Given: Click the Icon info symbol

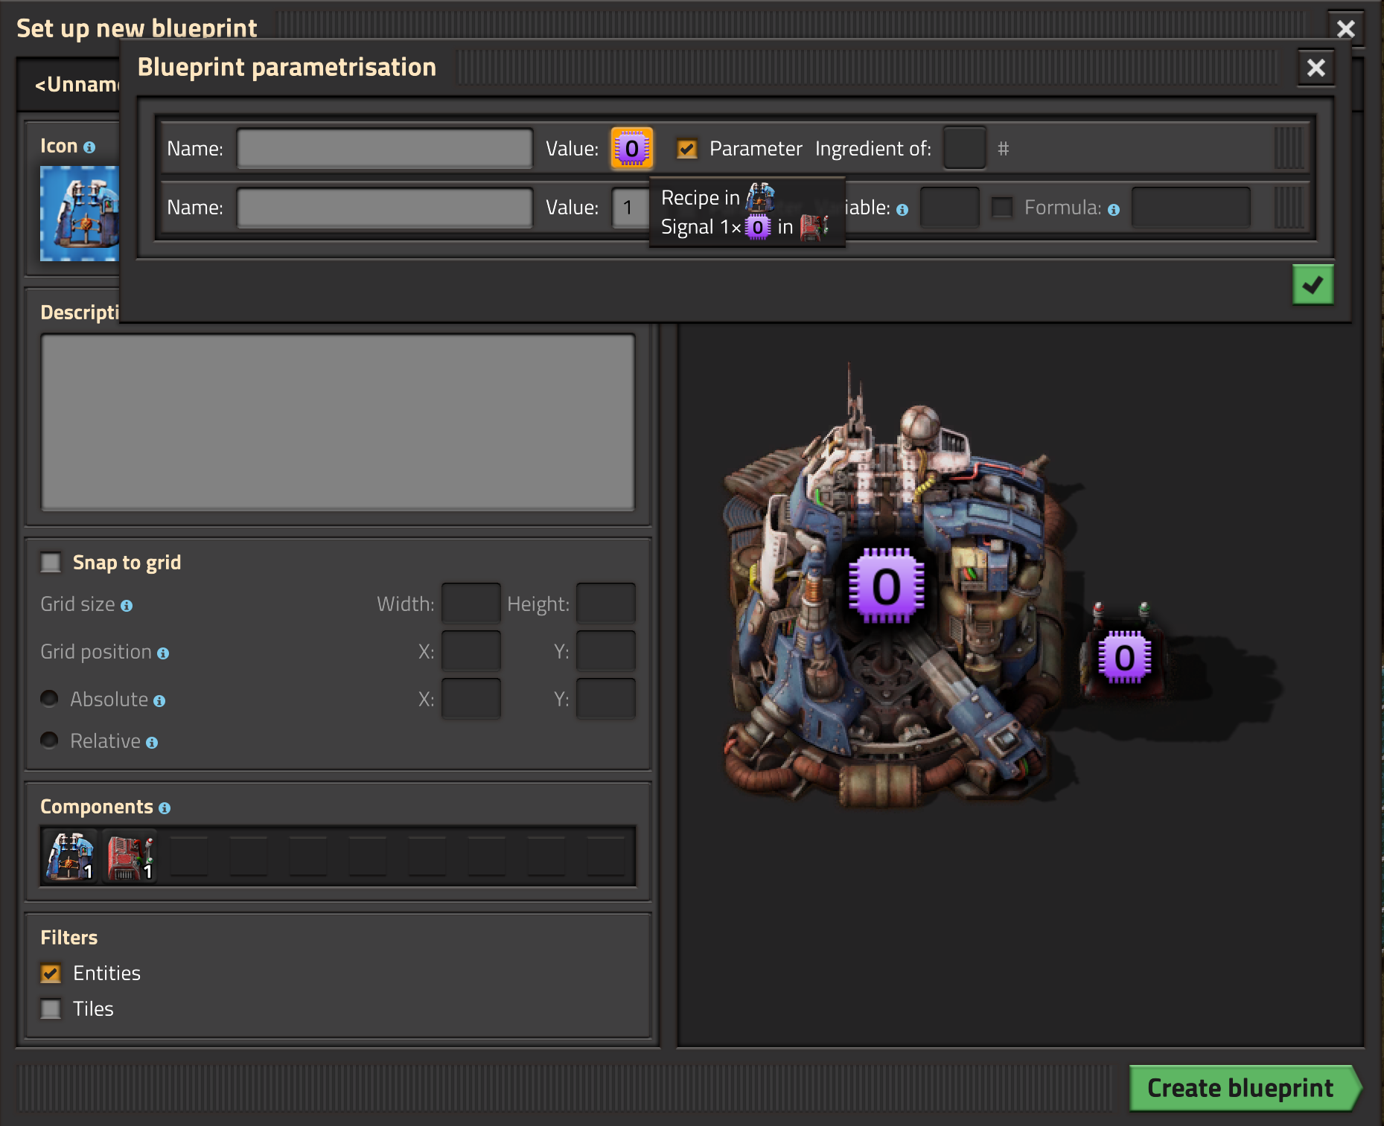Looking at the screenshot, I should pos(89,147).
